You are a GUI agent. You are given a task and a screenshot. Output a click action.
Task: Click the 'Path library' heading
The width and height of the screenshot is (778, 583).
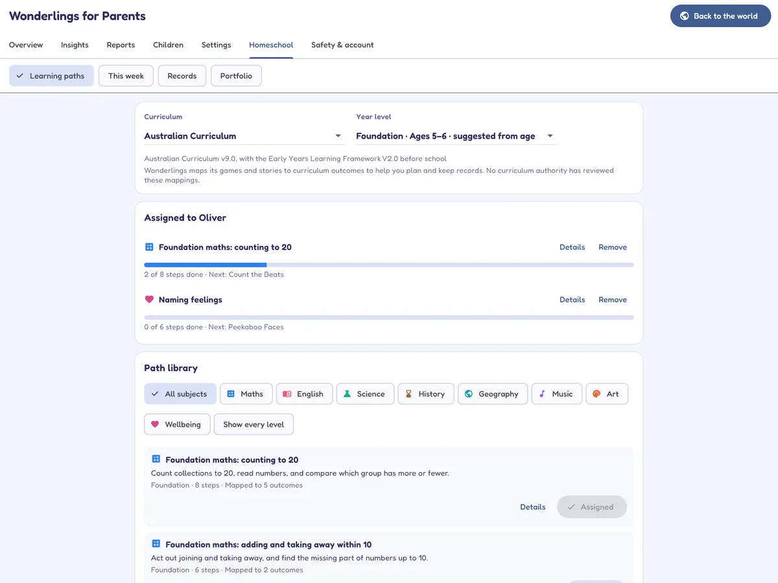pyautogui.click(x=171, y=368)
